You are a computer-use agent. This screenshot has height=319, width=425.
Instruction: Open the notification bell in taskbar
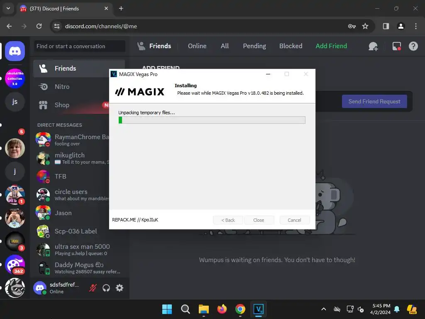point(397,309)
